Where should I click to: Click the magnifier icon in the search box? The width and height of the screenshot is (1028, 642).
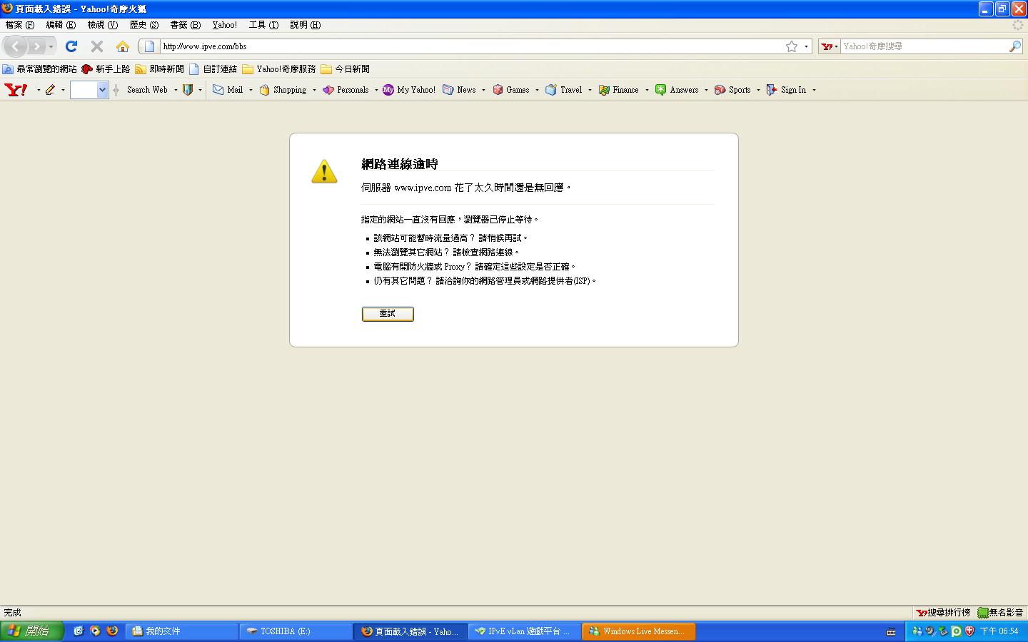pyautogui.click(x=1015, y=46)
